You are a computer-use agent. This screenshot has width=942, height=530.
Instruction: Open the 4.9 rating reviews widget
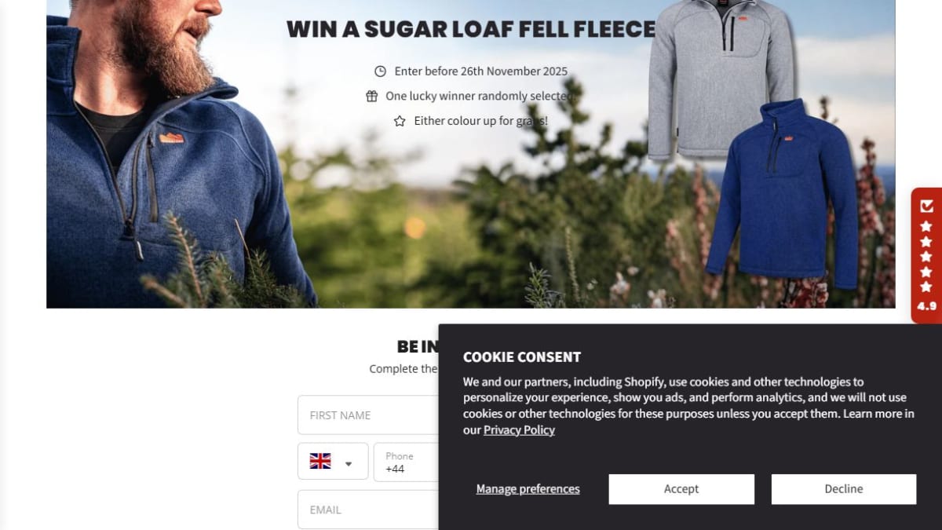[x=926, y=256]
